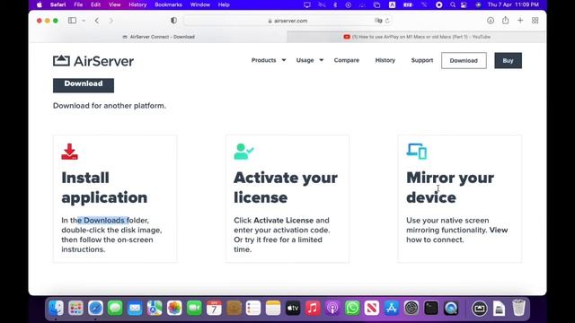Open Safari sidebar toggle
This screenshot has height=323, width=575.
pos(72,21)
